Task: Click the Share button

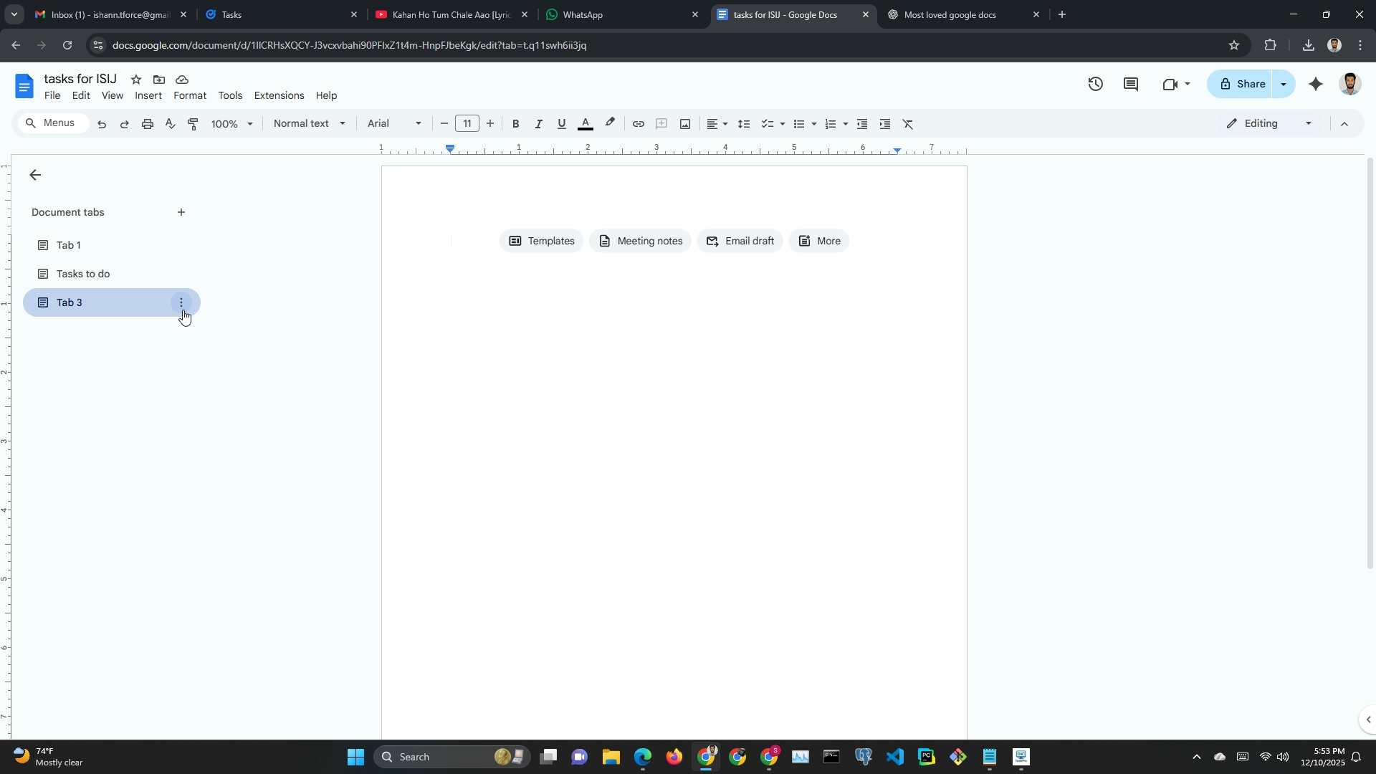Action: pyautogui.click(x=1241, y=84)
